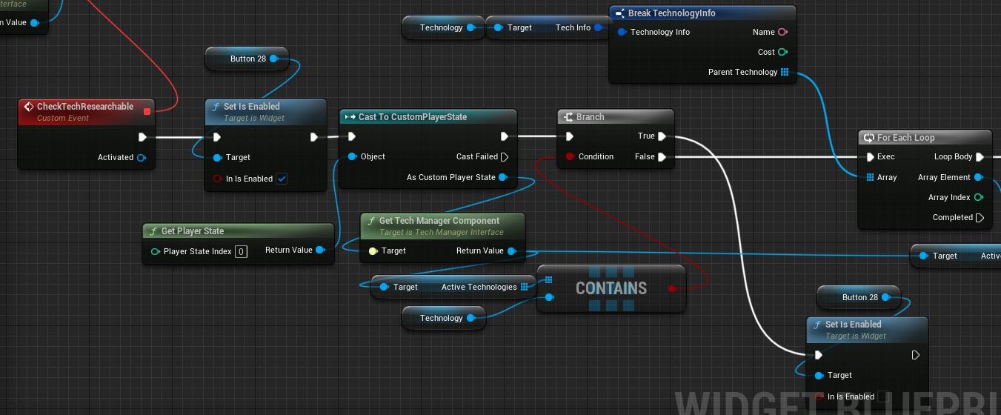Click the Branch node's False exec pin
The height and width of the screenshot is (415, 1001).
point(662,157)
